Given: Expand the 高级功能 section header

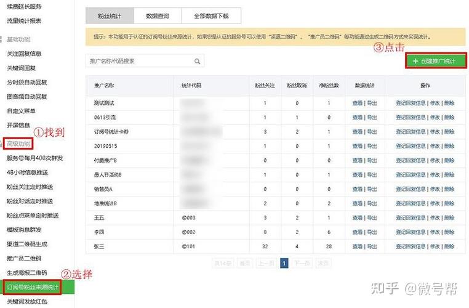Looking at the screenshot, I should [18, 144].
